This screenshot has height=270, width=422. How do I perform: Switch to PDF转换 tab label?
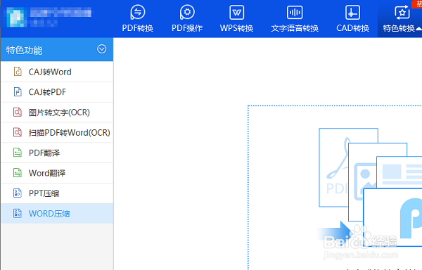(138, 28)
